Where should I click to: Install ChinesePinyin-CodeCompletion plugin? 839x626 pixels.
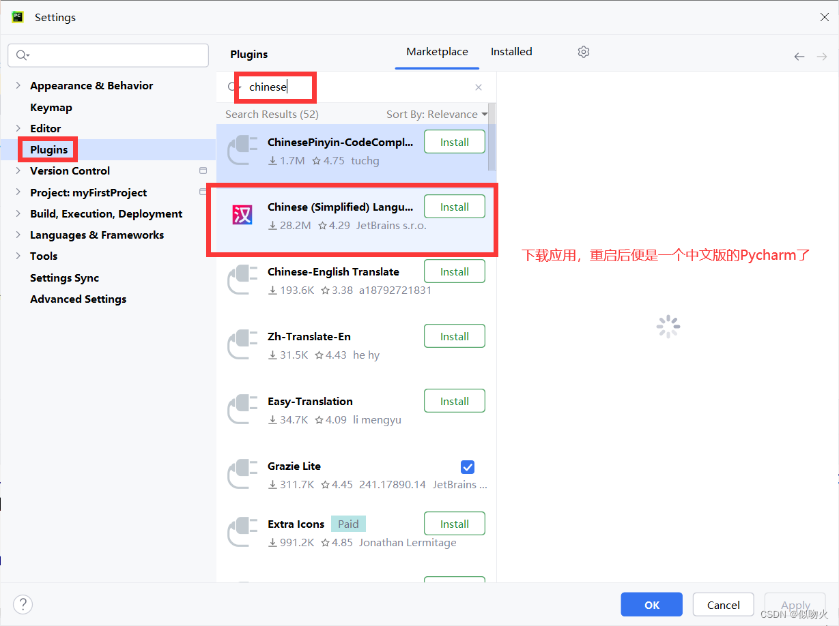point(455,142)
